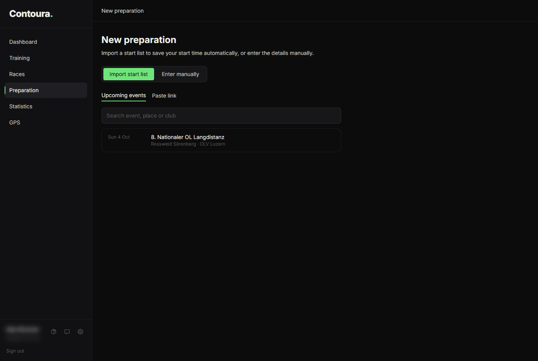Open the Statistics page

pos(46,106)
